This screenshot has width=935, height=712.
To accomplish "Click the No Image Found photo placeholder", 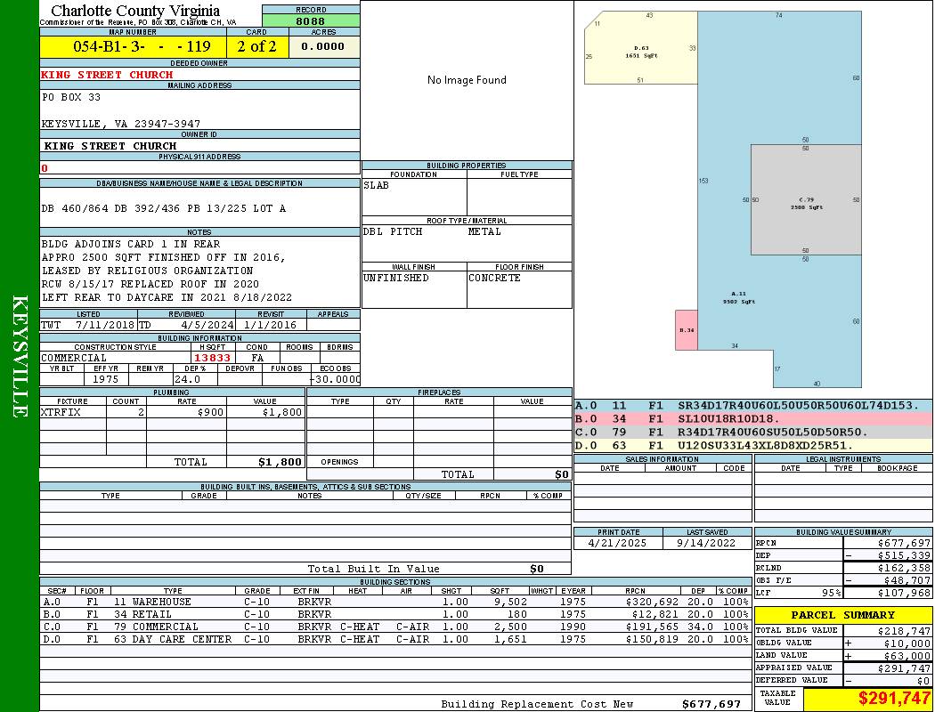I will pyautogui.click(x=467, y=80).
